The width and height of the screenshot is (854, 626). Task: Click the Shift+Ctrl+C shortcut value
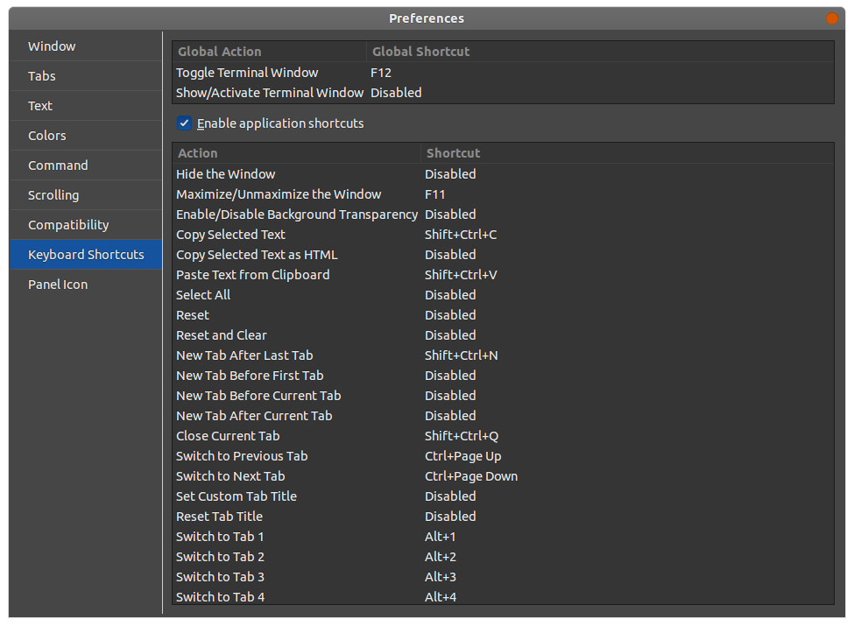[461, 235]
